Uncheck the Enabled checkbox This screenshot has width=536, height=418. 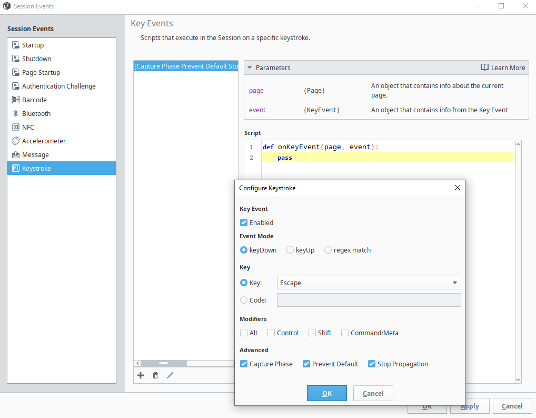244,222
